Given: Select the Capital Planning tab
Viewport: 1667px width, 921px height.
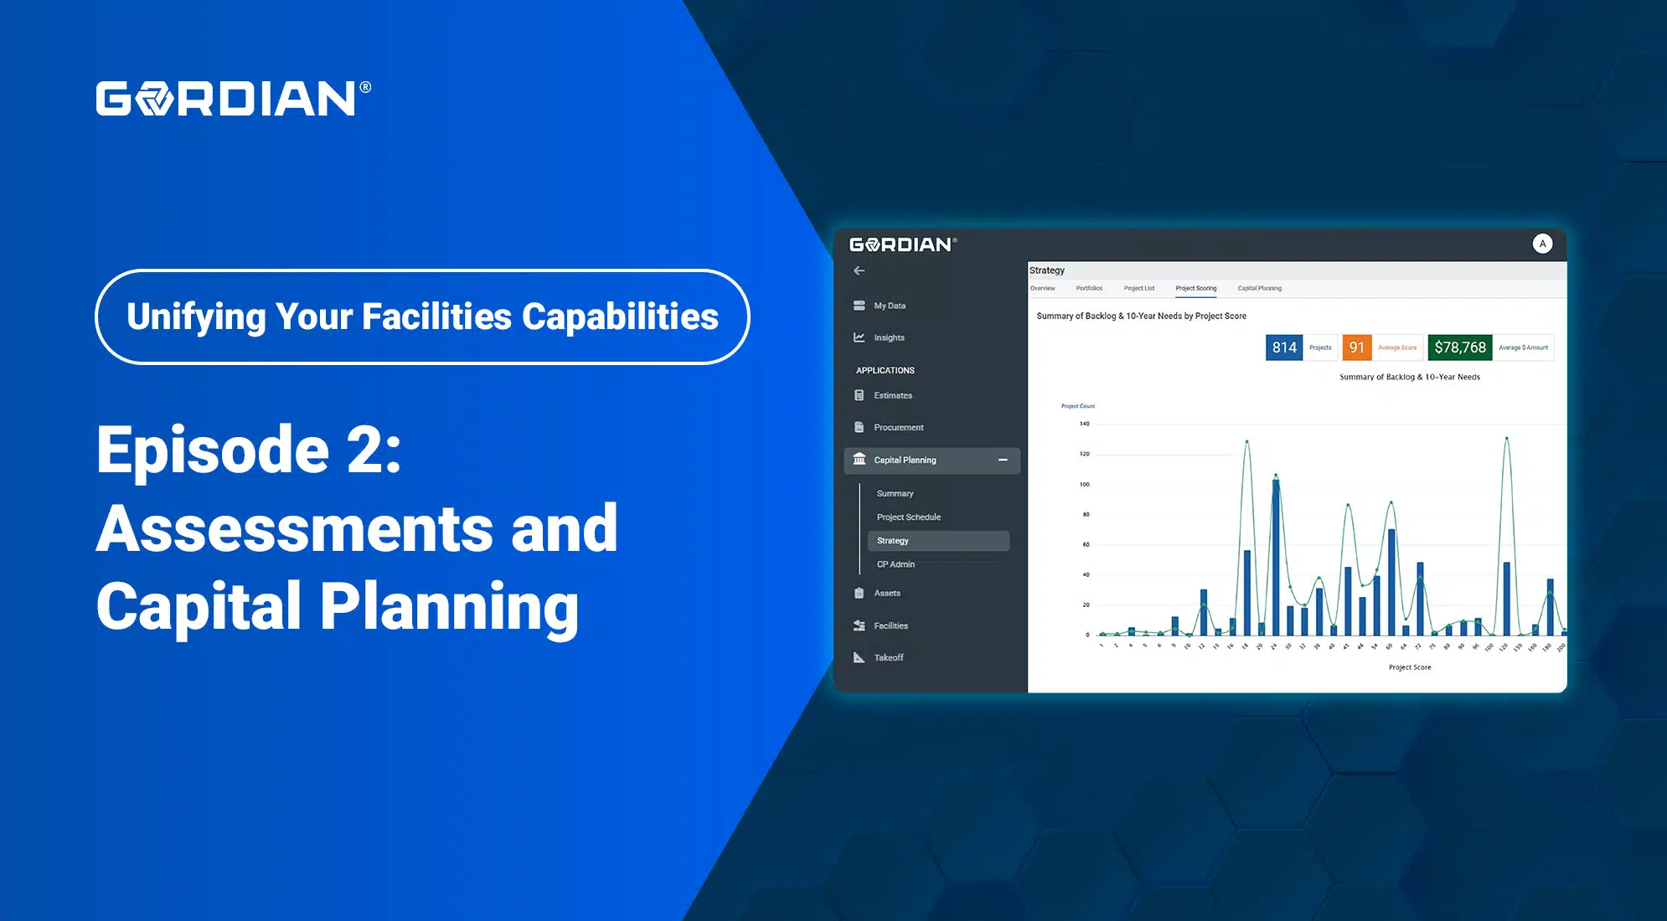Looking at the screenshot, I should pyautogui.click(x=1260, y=287).
